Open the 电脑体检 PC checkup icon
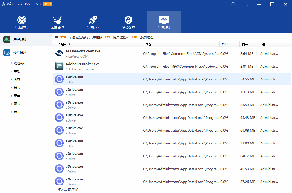The width and height of the screenshot is (292, 193). (22, 20)
